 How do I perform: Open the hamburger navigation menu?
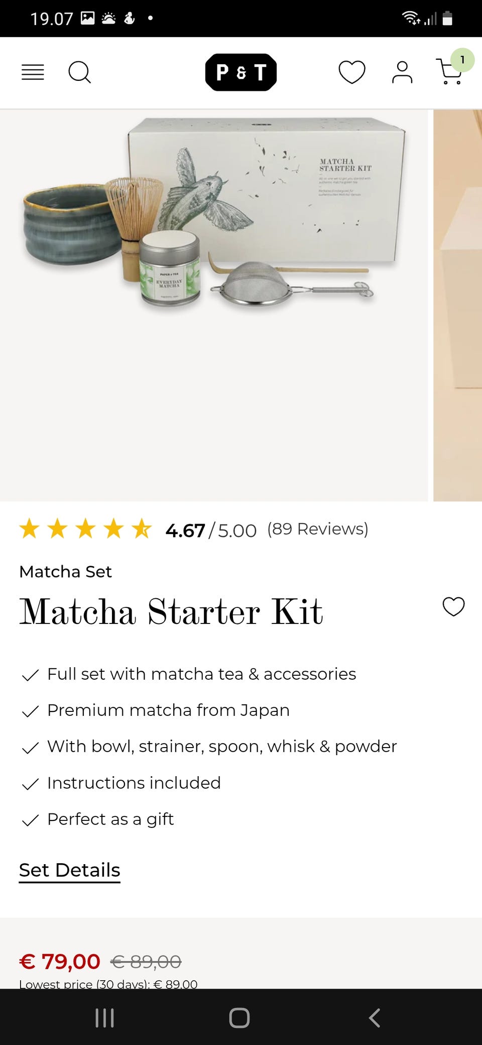click(x=33, y=72)
